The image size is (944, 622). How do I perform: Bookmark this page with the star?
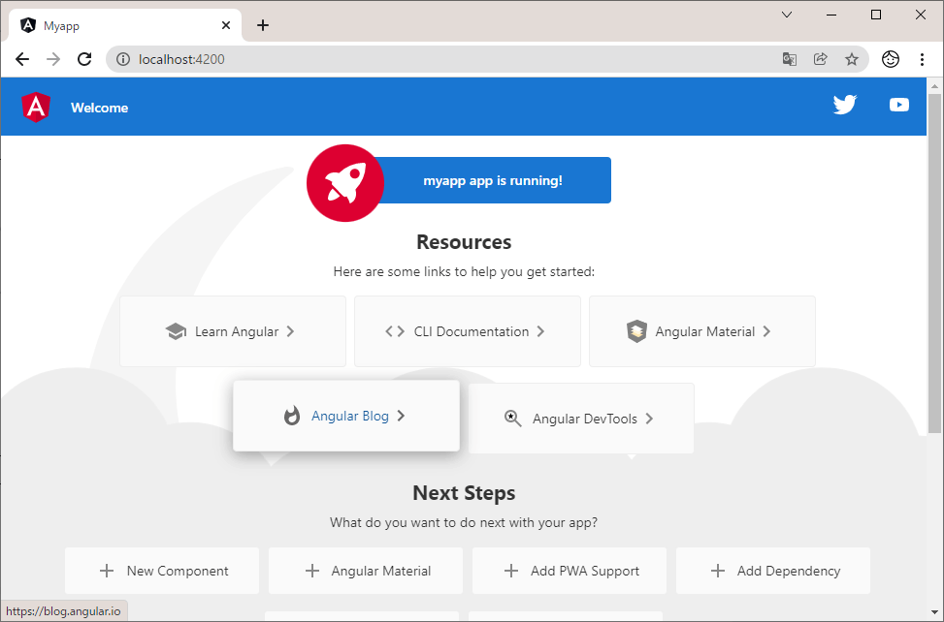(x=851, y=59)
